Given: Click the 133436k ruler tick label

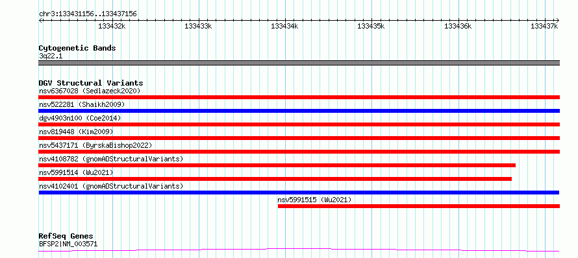Looking at the screenshot, I should (459, 26).
